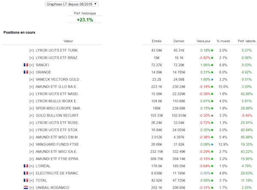Expand the LYXOR UCITS ETF NASD row
Image resolution: width=257 pixels, height=190 pixels.
coord(31,94)
